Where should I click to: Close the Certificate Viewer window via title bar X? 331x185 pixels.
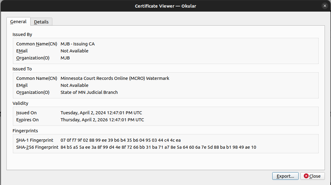[325, 6]
